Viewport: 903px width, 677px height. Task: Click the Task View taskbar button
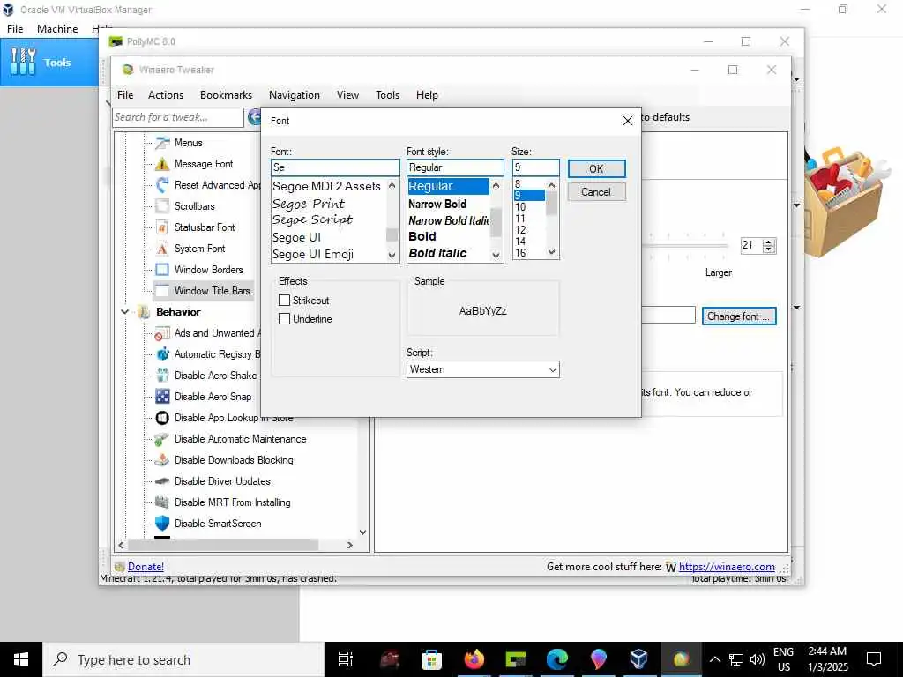[346, 659]
